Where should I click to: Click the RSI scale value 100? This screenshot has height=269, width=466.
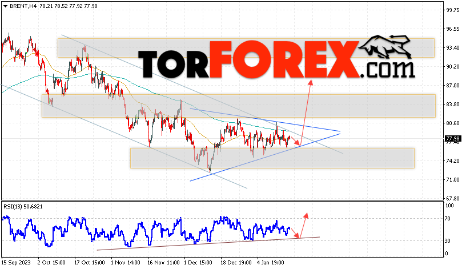(449, 206)
